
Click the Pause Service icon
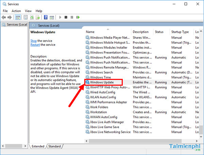72,17
